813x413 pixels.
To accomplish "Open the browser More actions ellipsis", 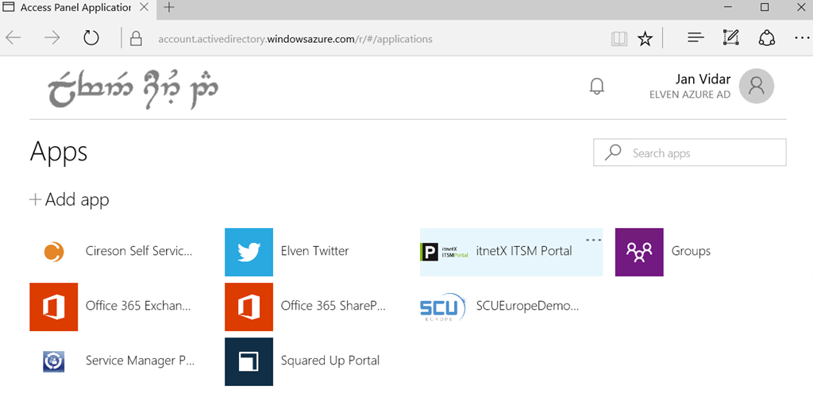I will coord(802,38).
